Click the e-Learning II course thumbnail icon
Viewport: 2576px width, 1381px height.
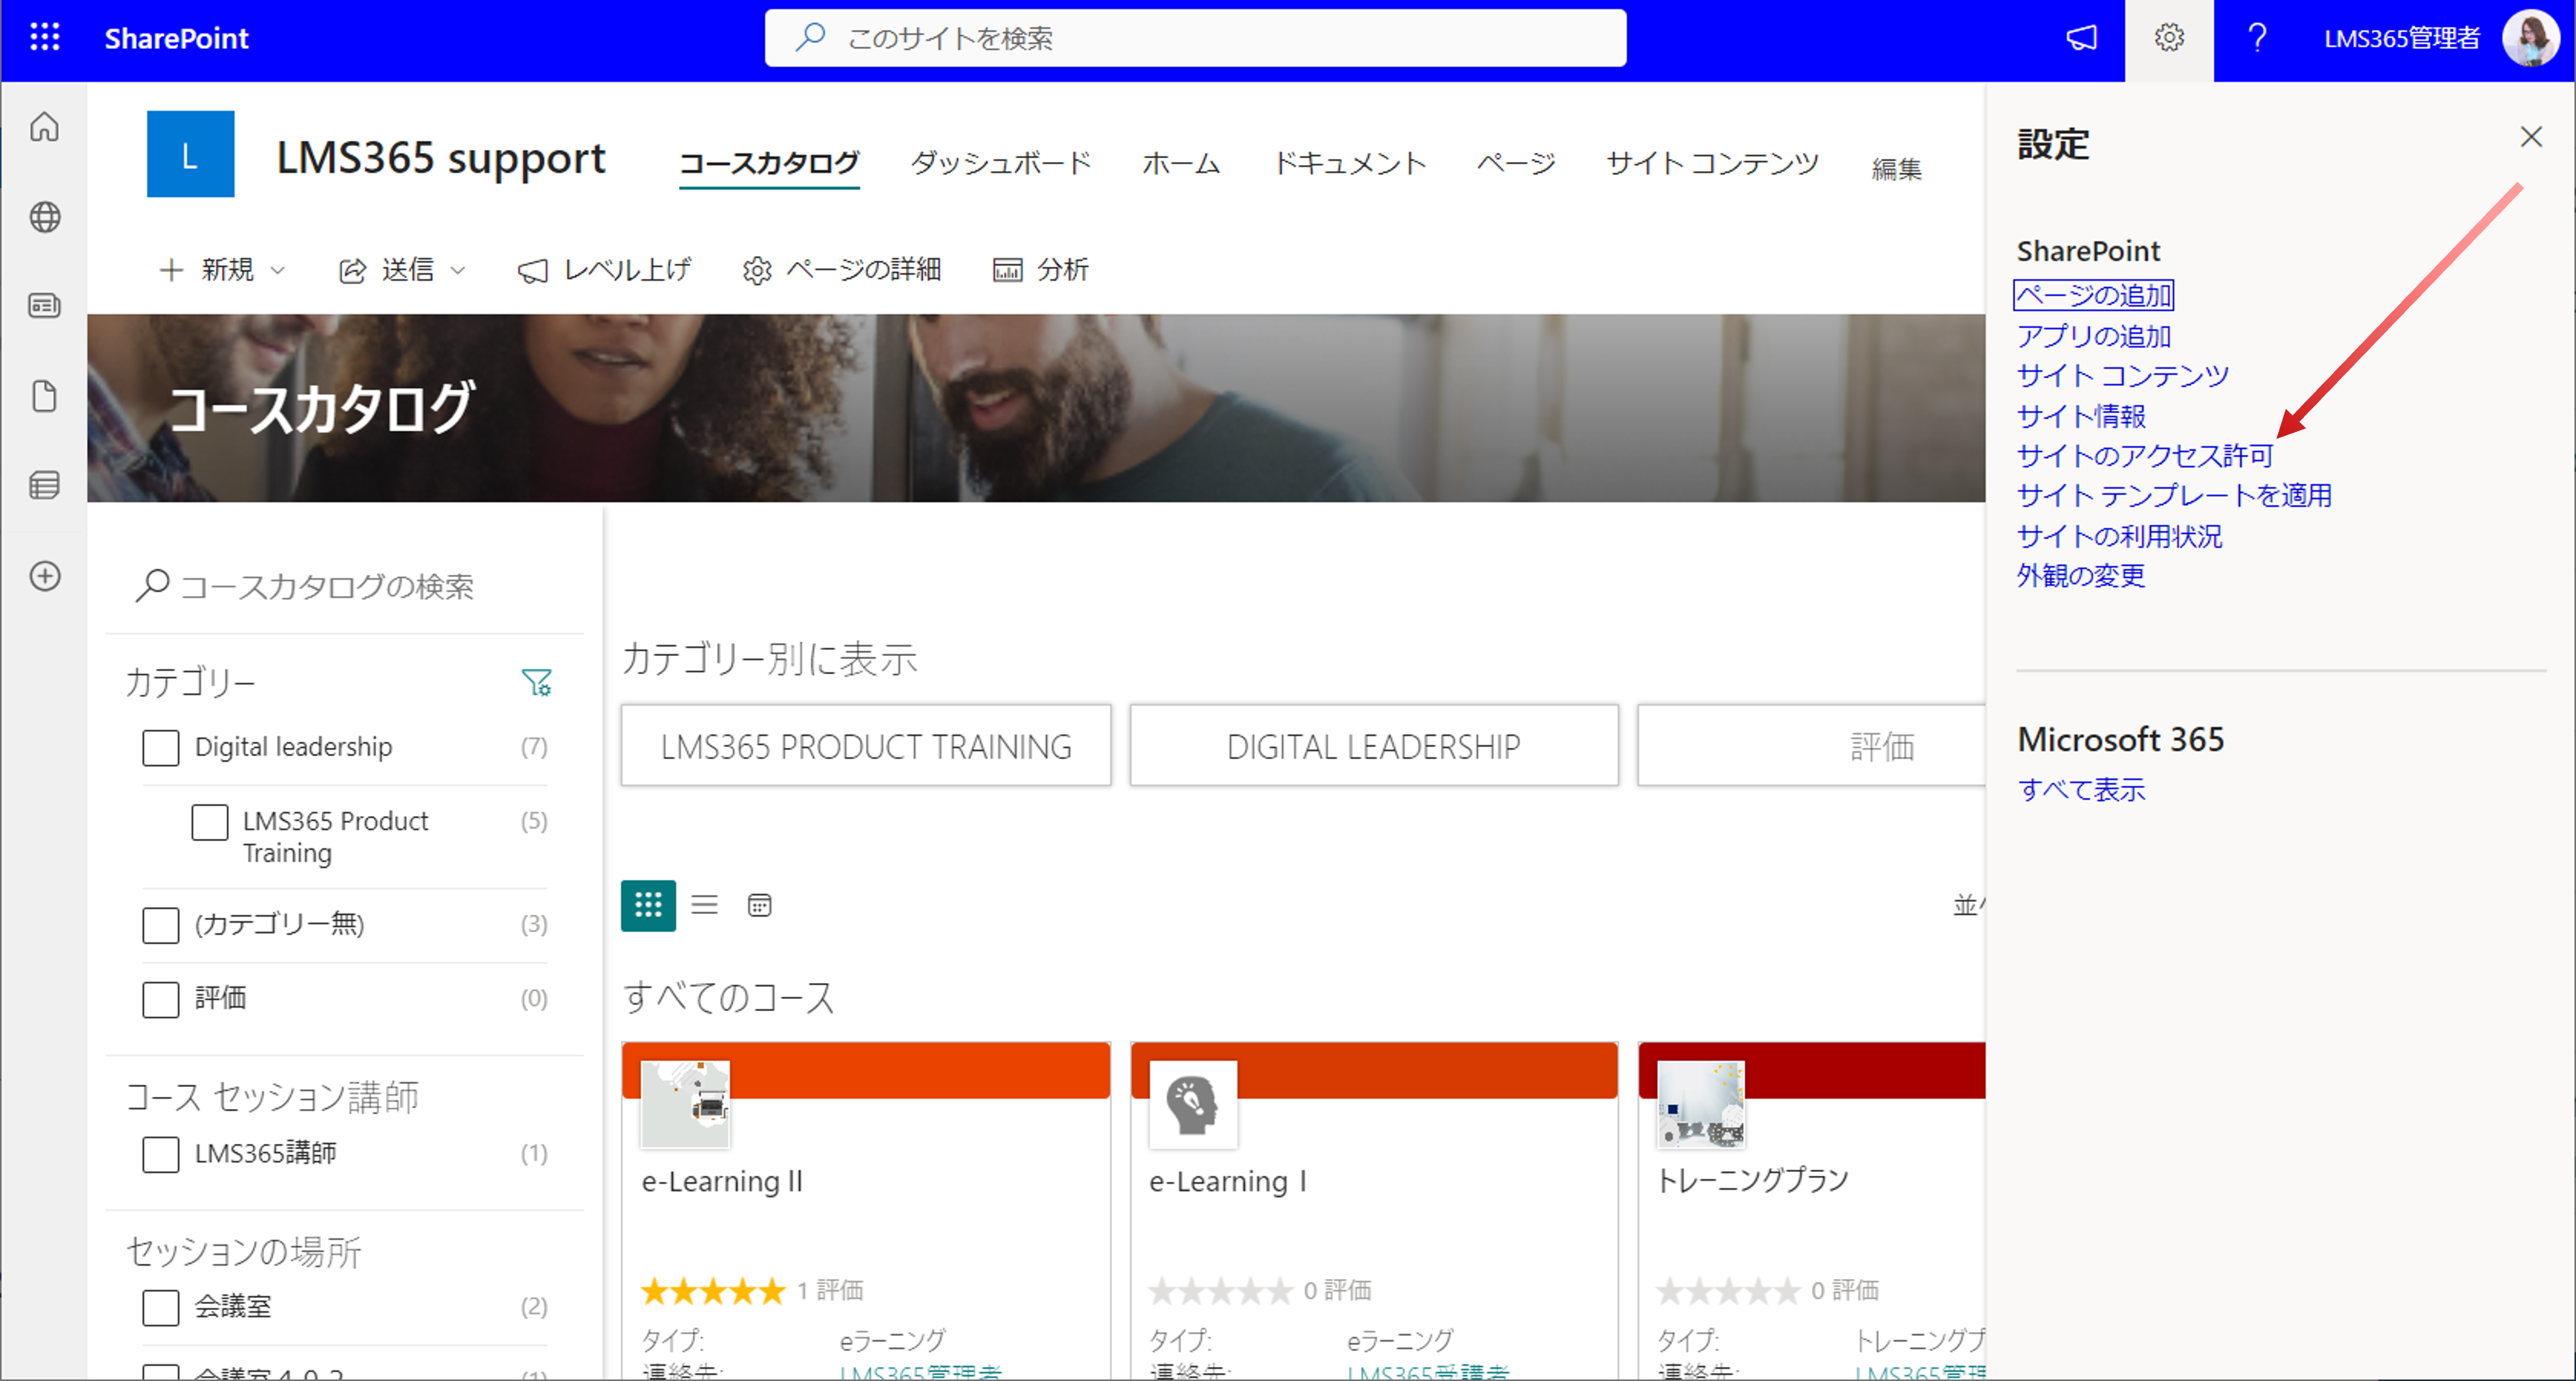[686, 1104]
